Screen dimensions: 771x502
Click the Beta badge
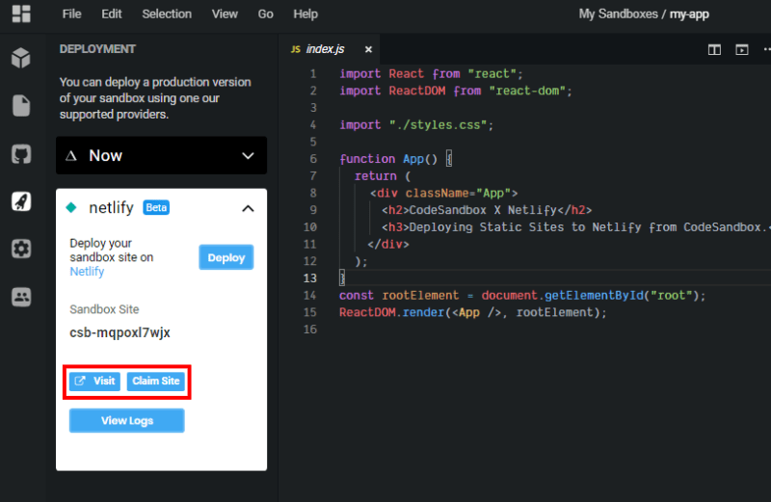pyautogui.click(x=156, y=207)
